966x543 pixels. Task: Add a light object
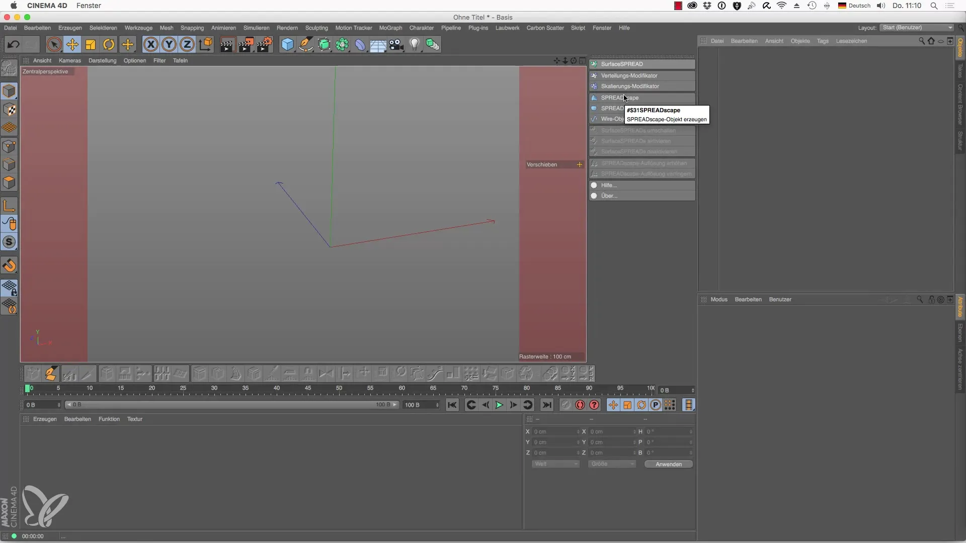[x=414, y=45]
